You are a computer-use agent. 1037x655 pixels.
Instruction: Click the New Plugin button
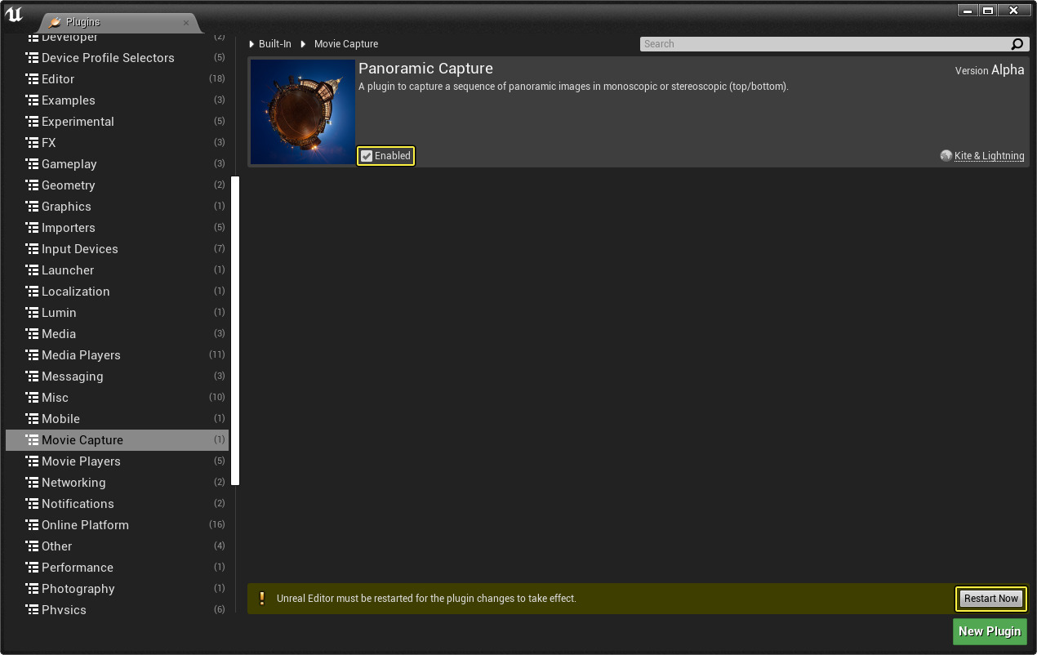[989, 631]
